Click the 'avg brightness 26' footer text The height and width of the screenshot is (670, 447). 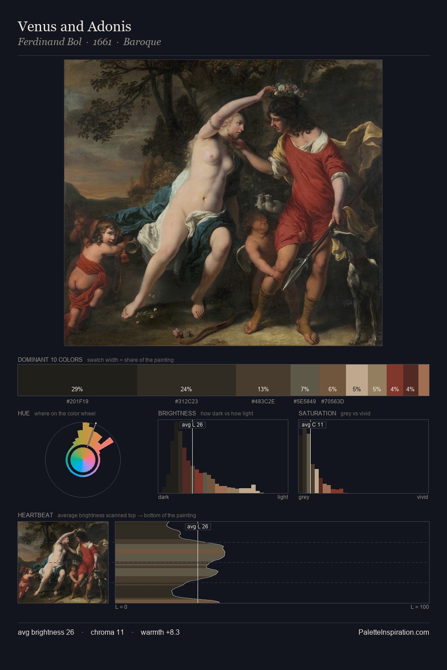tap(46, 632)
